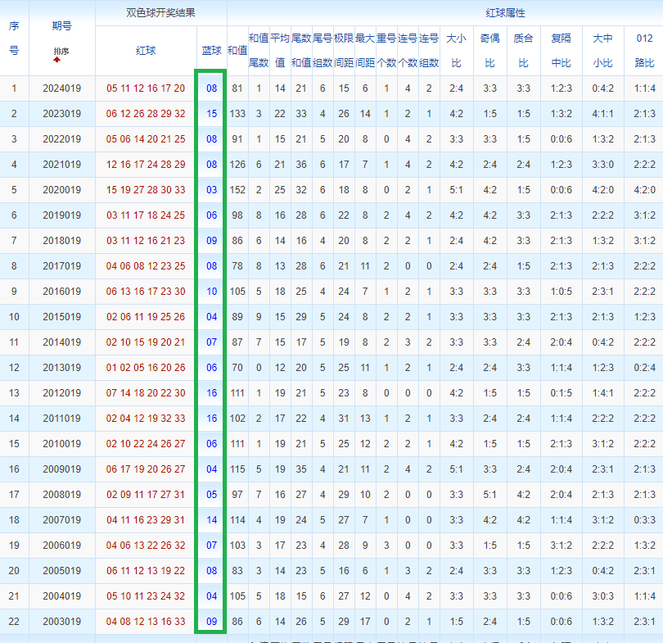Open the 大小比 column header
This screenshot has width=663, height=643.
[456, 51]
